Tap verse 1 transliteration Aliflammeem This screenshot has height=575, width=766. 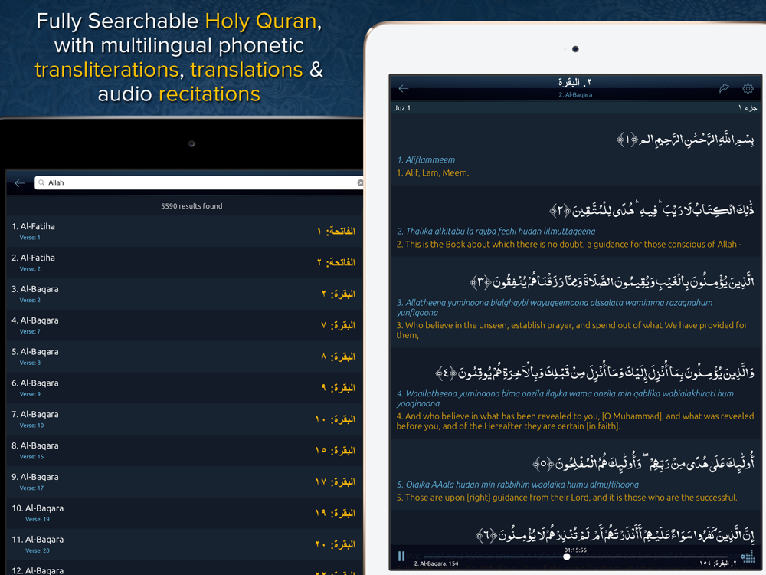click(x=426, y=160)
